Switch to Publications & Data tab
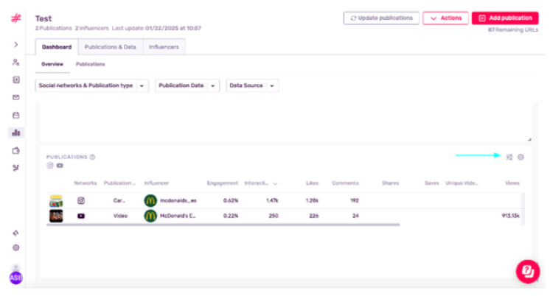The image size is (550, 296). point(110,46)
